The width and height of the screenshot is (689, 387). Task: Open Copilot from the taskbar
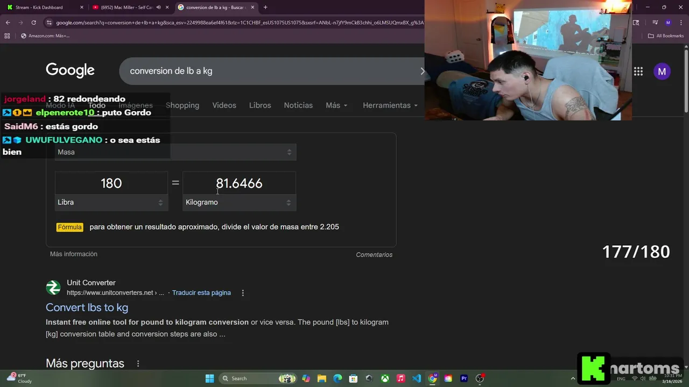pyautogui.click(x=306, y=378)
